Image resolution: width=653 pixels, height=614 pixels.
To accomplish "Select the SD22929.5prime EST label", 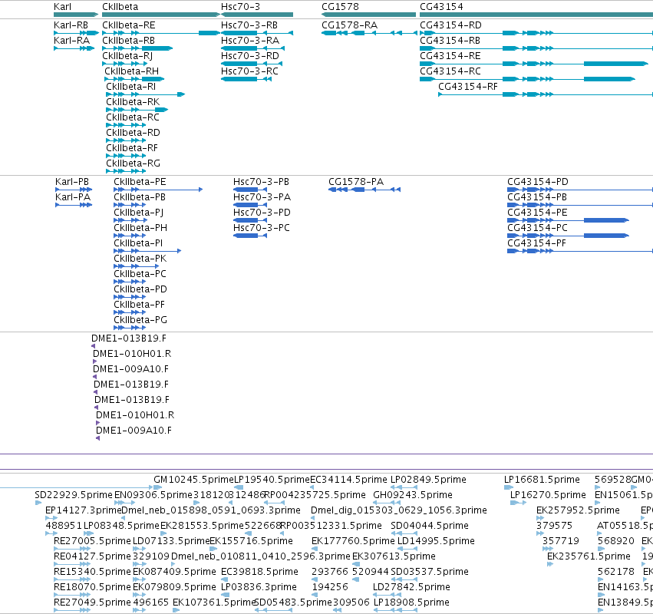I will (74, 495).
